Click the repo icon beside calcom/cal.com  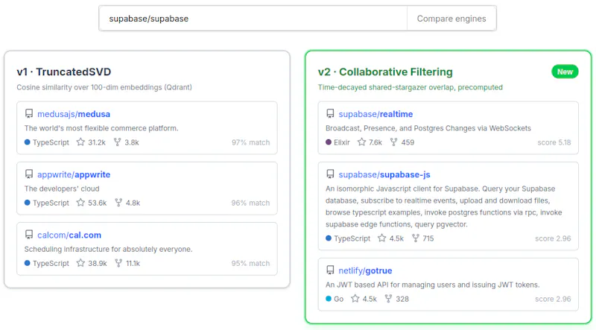(x=29, y=234)
